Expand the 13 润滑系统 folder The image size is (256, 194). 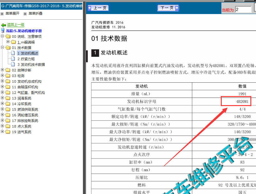(2, 98)
